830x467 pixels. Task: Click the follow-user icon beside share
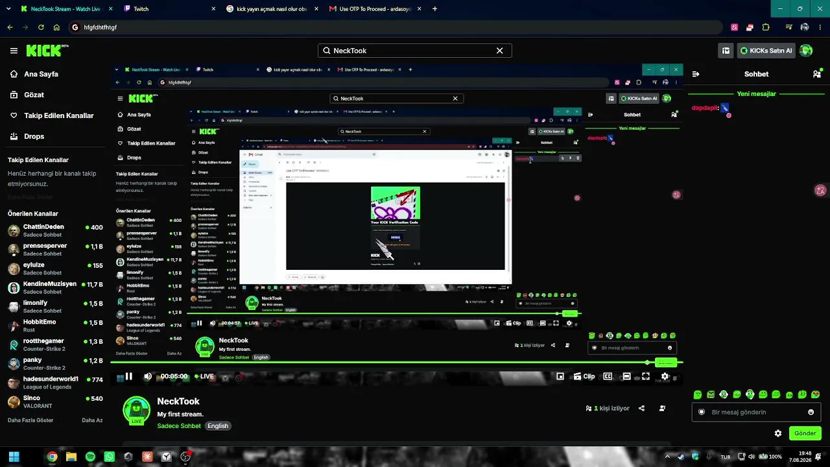pyautogui.click(x=662, y=409)
